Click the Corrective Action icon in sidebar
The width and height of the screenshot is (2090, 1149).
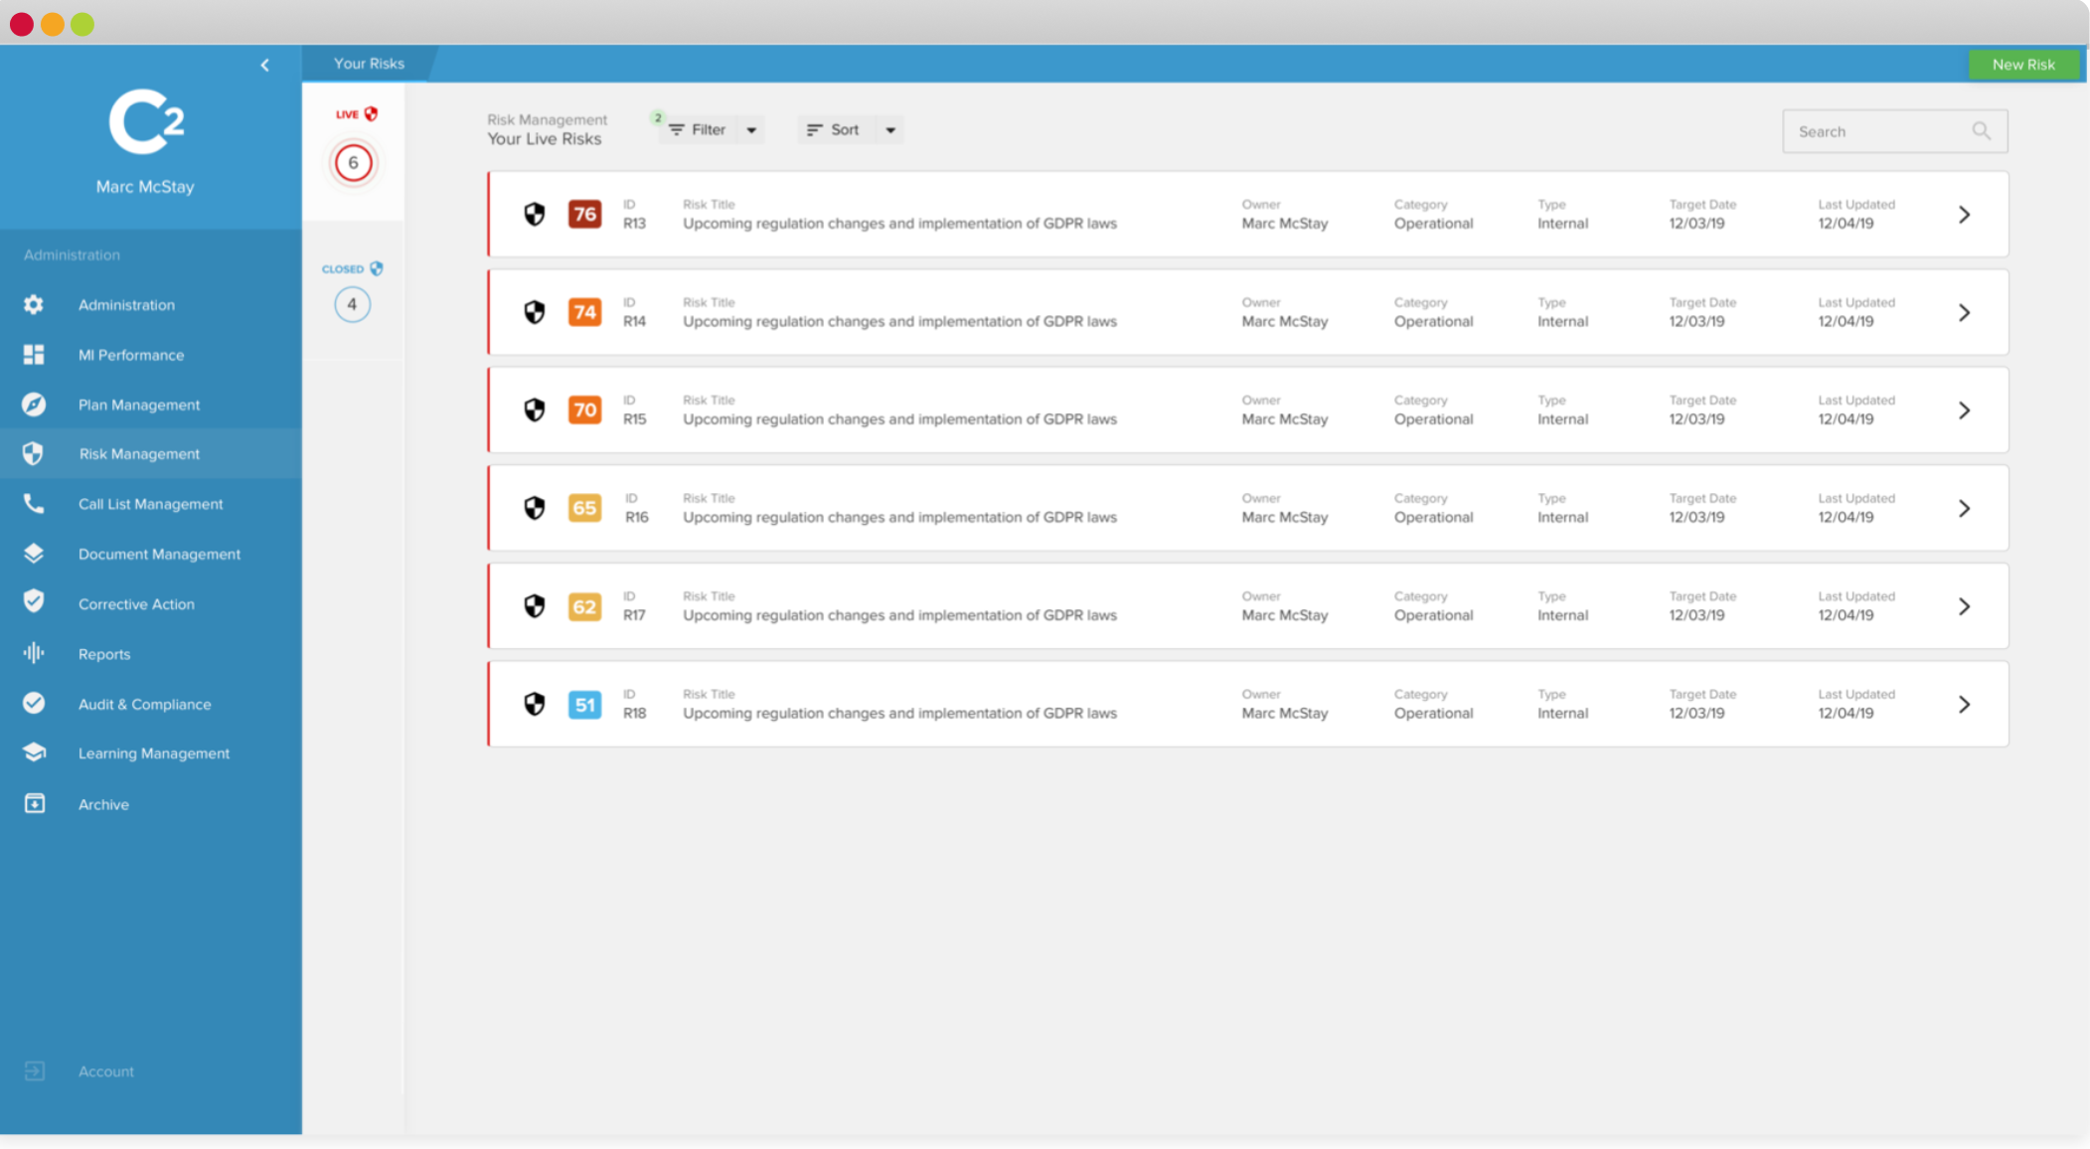tap(36, 602)
